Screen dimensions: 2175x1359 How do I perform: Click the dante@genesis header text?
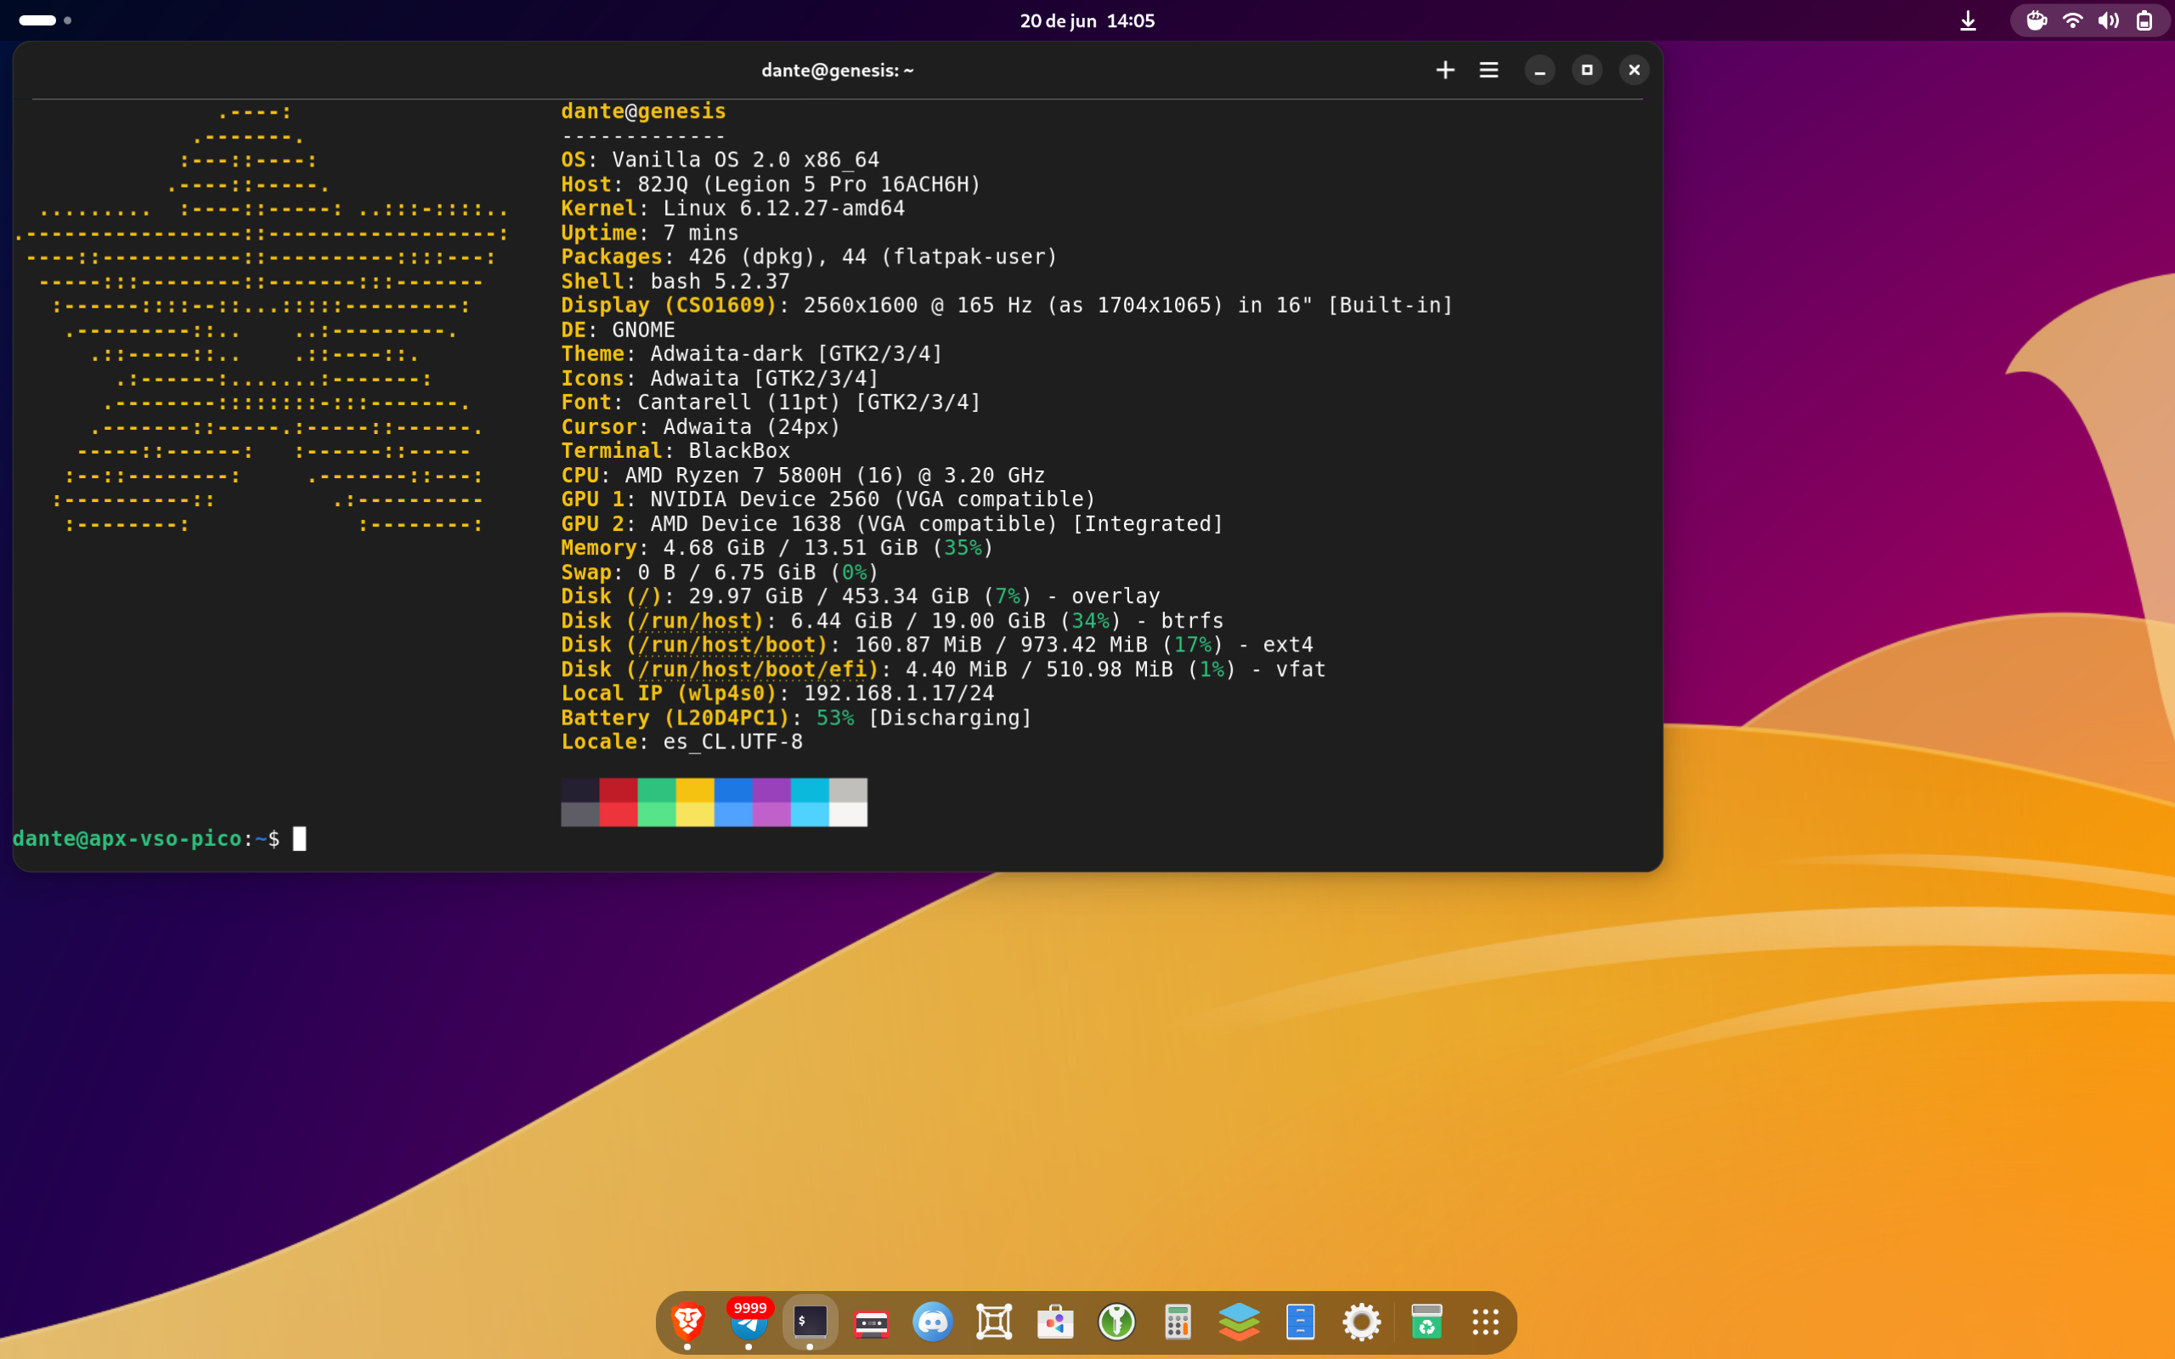click(x=643, y=111)
